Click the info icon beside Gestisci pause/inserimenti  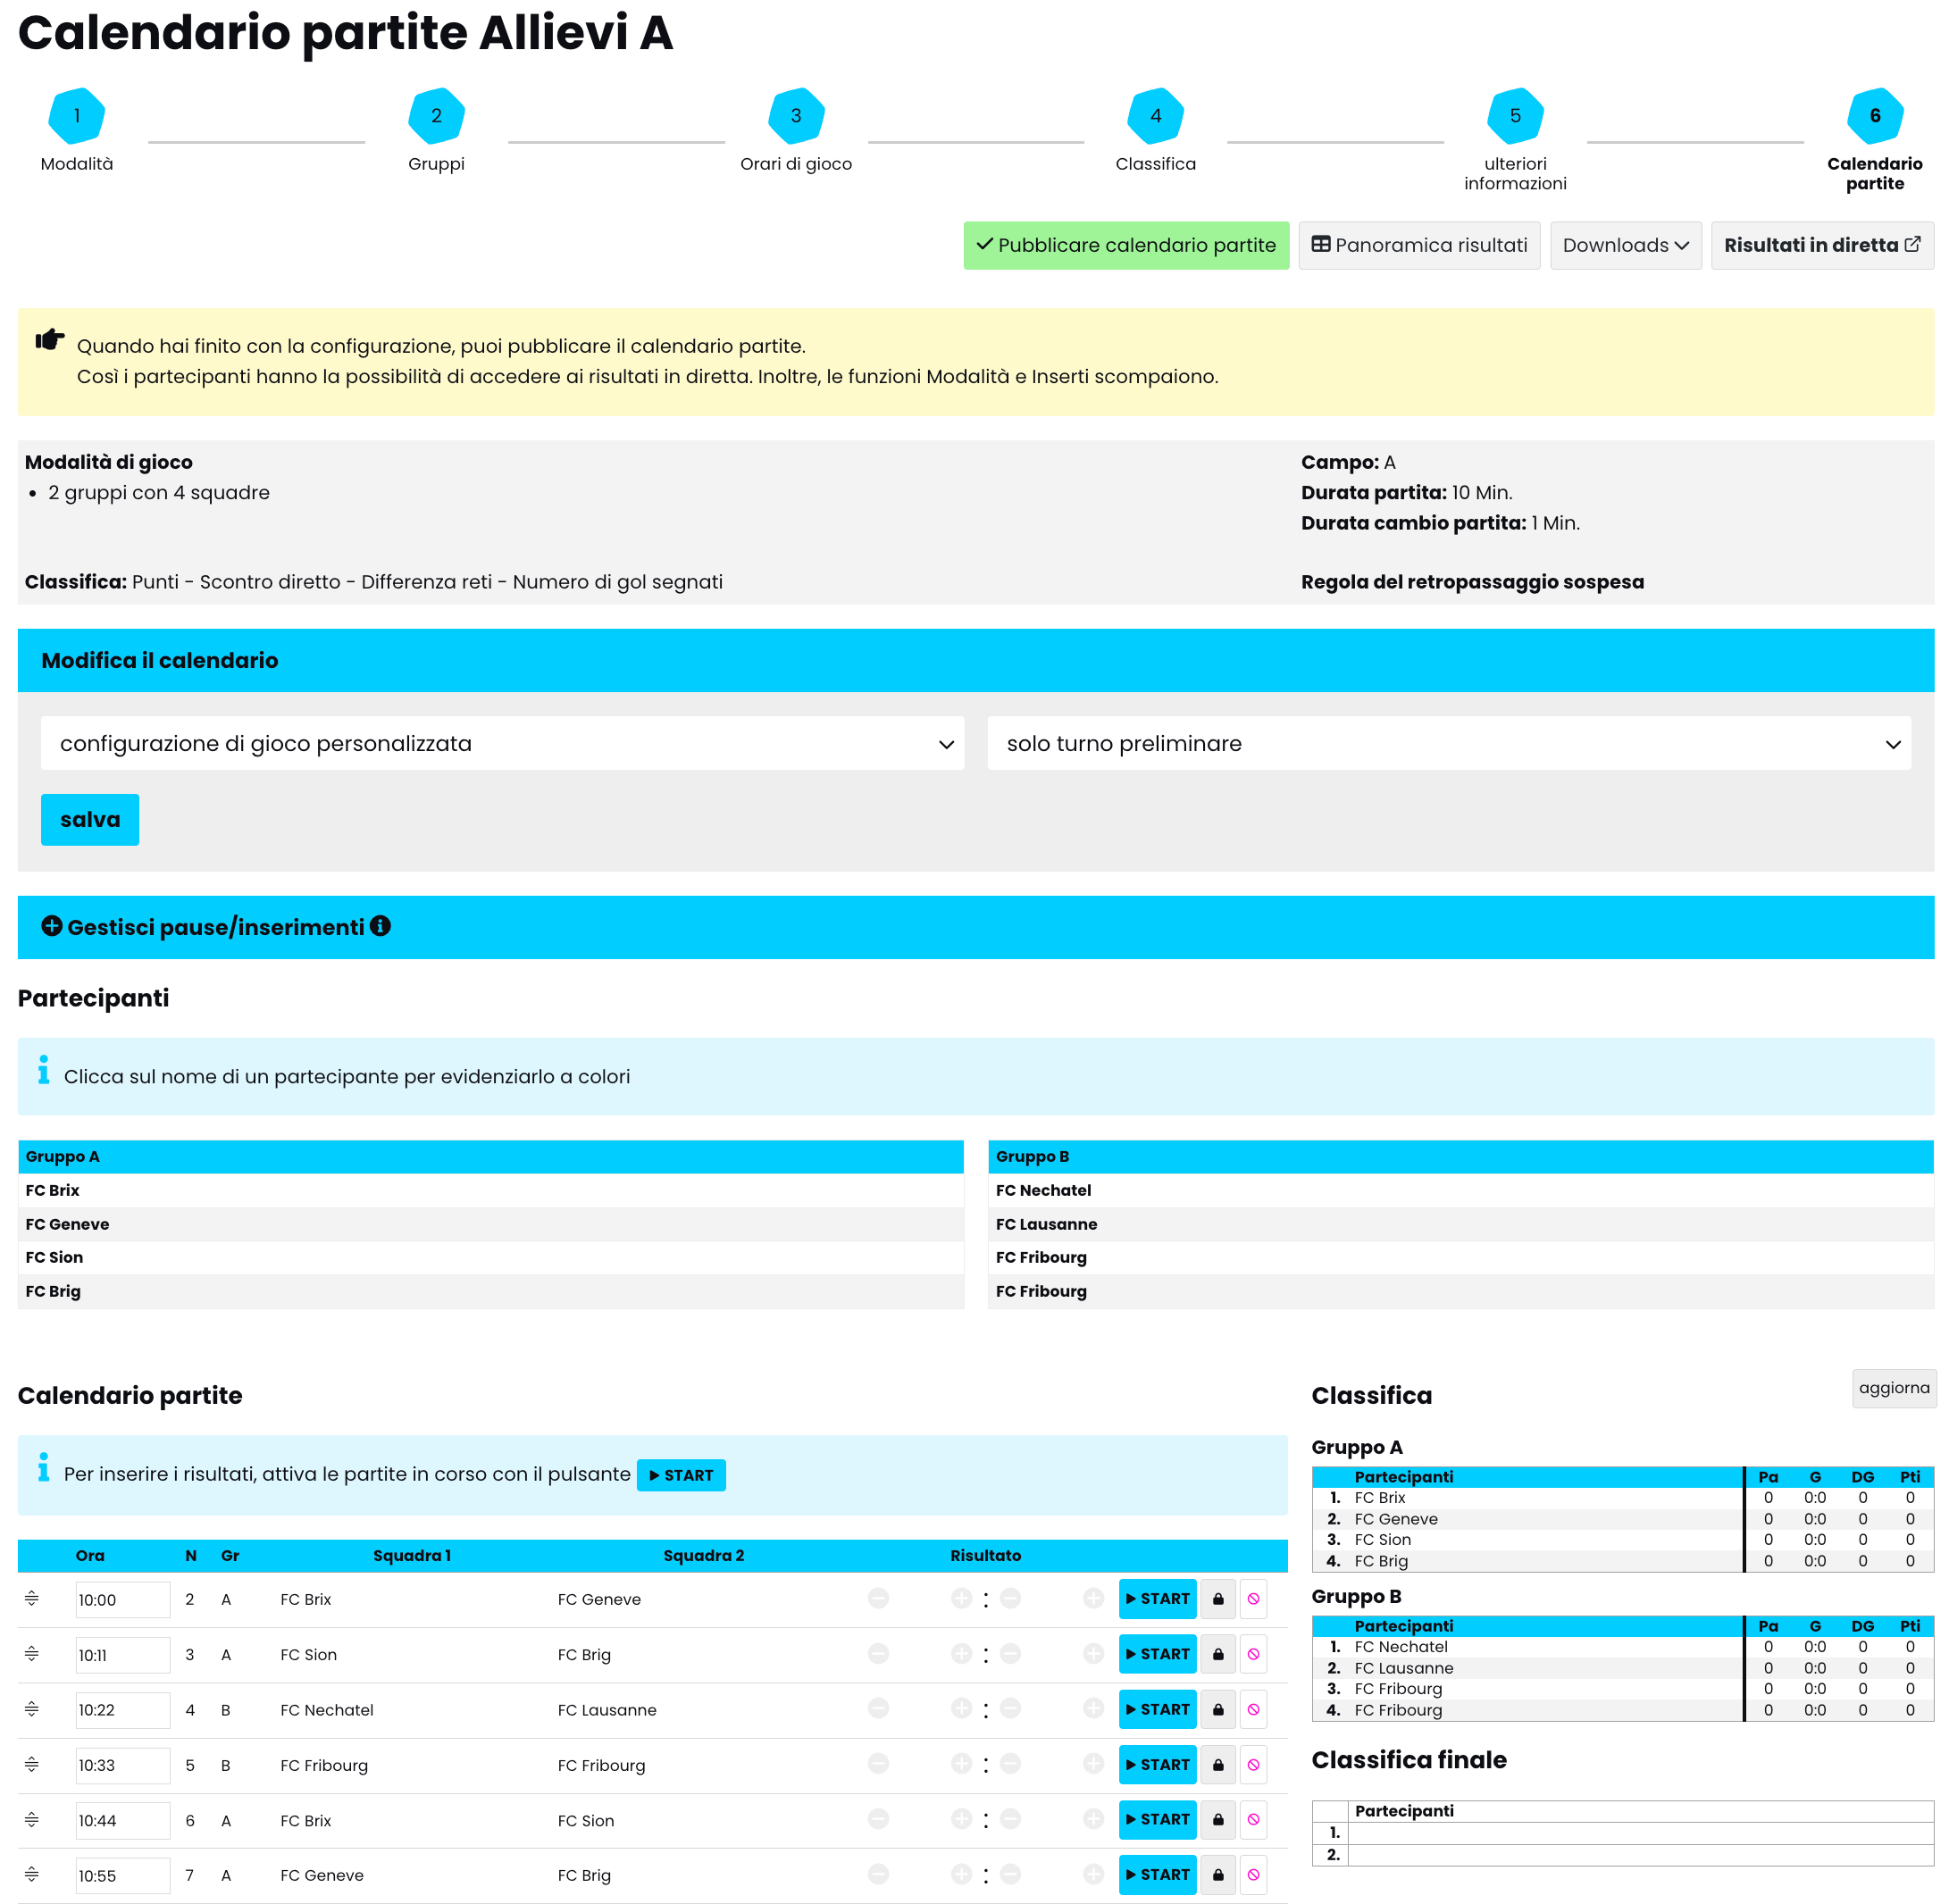tap(380, 926)
